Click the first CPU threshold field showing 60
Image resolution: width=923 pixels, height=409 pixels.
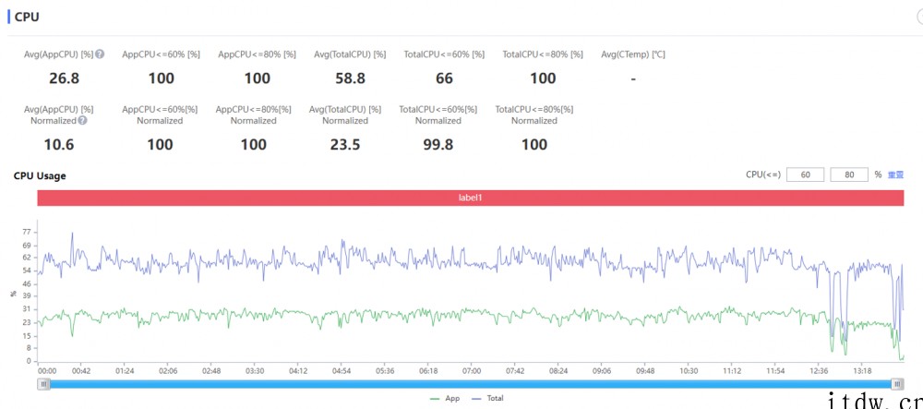804,174
